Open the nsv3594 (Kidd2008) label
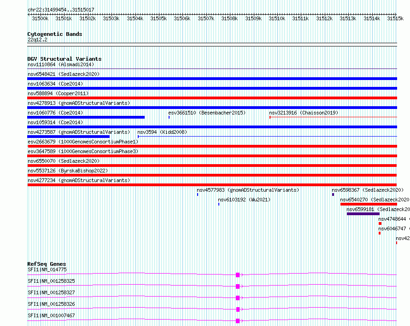410x326 pixels. point(162,132)
